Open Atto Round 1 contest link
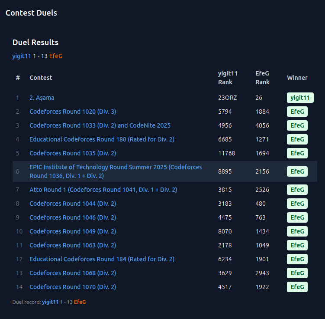Viewport: 325px width, 319px height. tap(103, 190)
